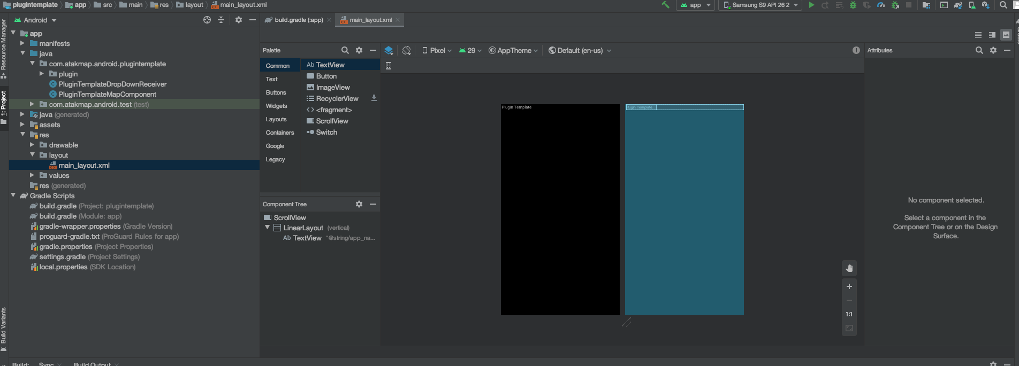Select the main_layout.xml editor tab
1019x366 pixels.
click(370, 20)
